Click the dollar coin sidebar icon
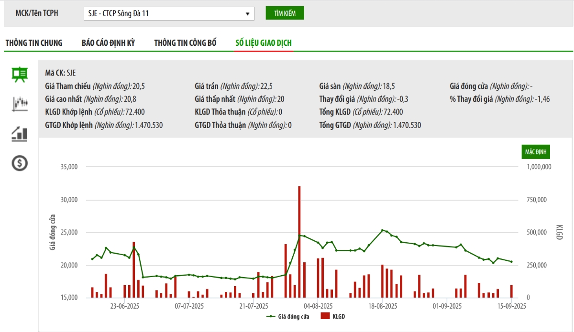 [20, 164]
